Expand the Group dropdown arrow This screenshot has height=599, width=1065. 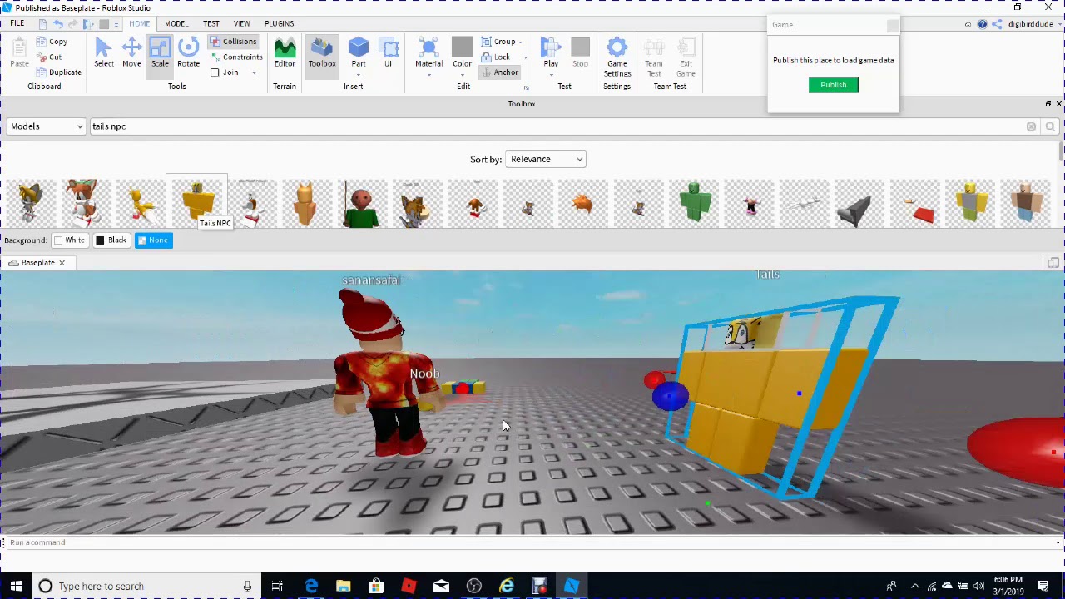coord(521,42)
